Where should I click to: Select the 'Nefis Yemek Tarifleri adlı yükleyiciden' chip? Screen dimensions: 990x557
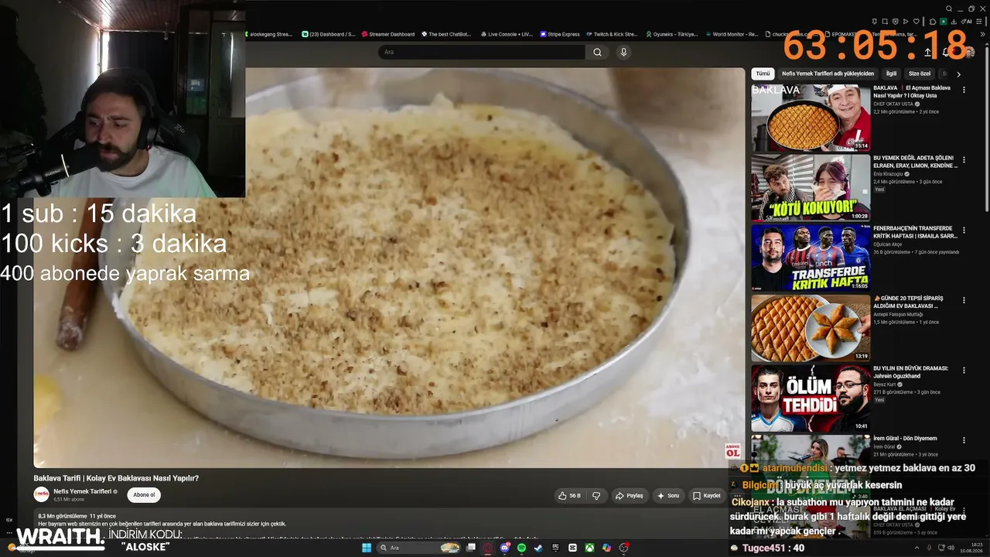point(828,73)
